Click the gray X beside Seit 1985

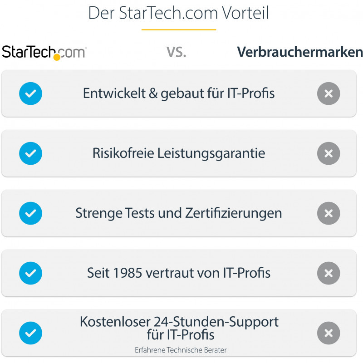(329, 273)
